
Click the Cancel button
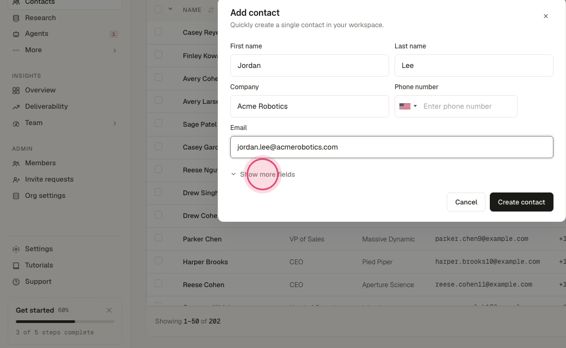click(466, 202)
